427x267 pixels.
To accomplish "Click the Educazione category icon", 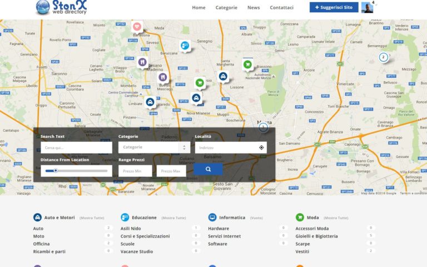I will (125, 217).
